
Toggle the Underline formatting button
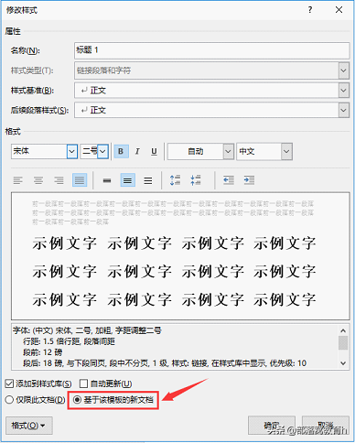pyautogui.click(x=154, y=151)
